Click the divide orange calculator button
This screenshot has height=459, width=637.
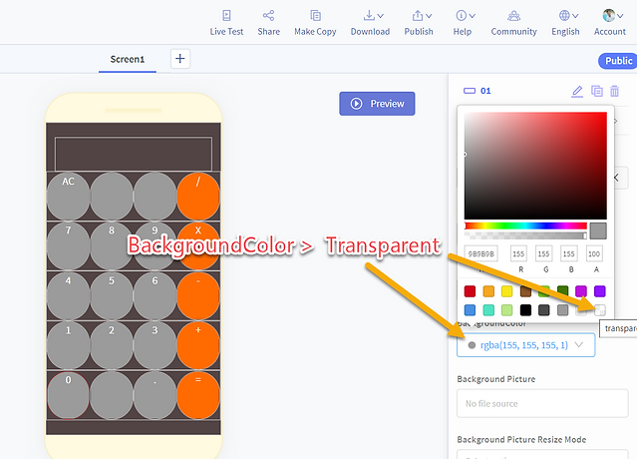click(198, 196)
